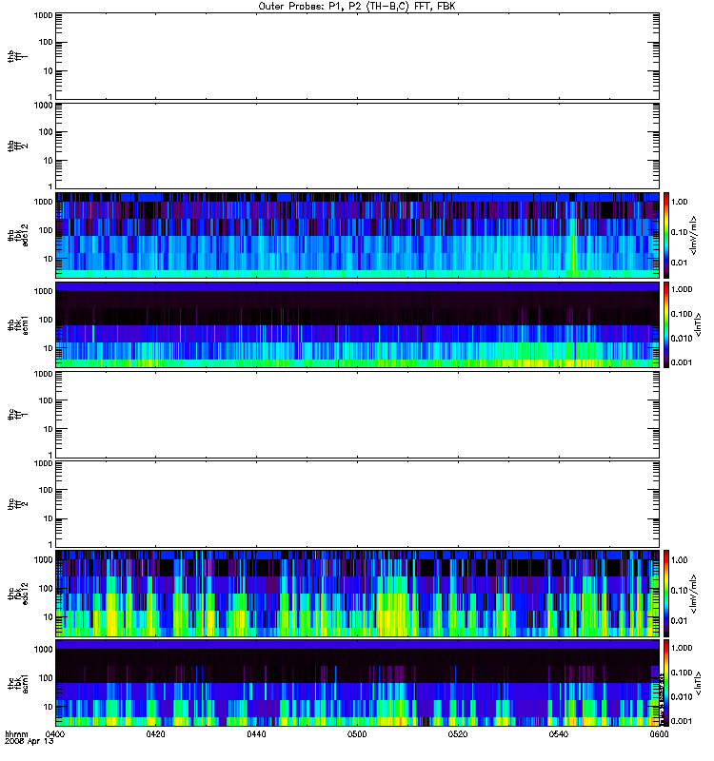Select the empty 'thc fff 1' plot panel
Screen dimensions: 714x761
point(357,415)
